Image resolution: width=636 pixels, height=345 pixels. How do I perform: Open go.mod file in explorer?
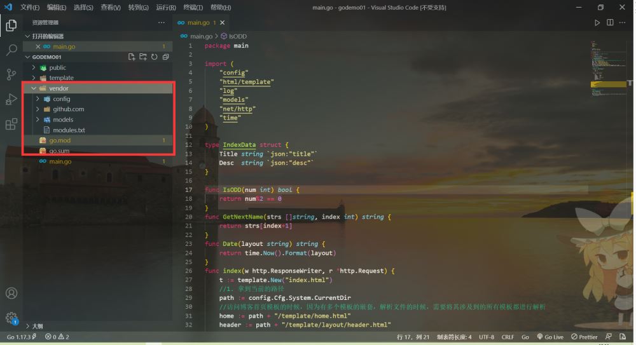tap(60, 140)
